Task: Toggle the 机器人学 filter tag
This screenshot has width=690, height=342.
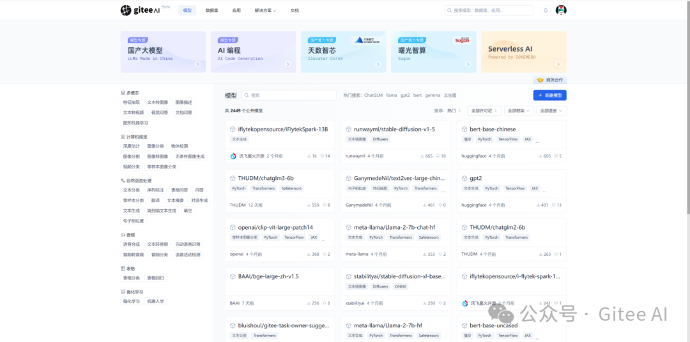Action: click(x=156, y=302)
